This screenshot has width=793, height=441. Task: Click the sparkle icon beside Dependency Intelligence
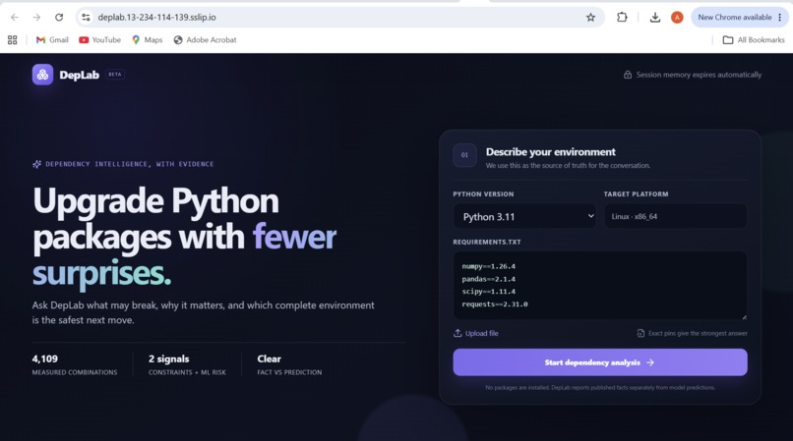[x=37, y=164]
